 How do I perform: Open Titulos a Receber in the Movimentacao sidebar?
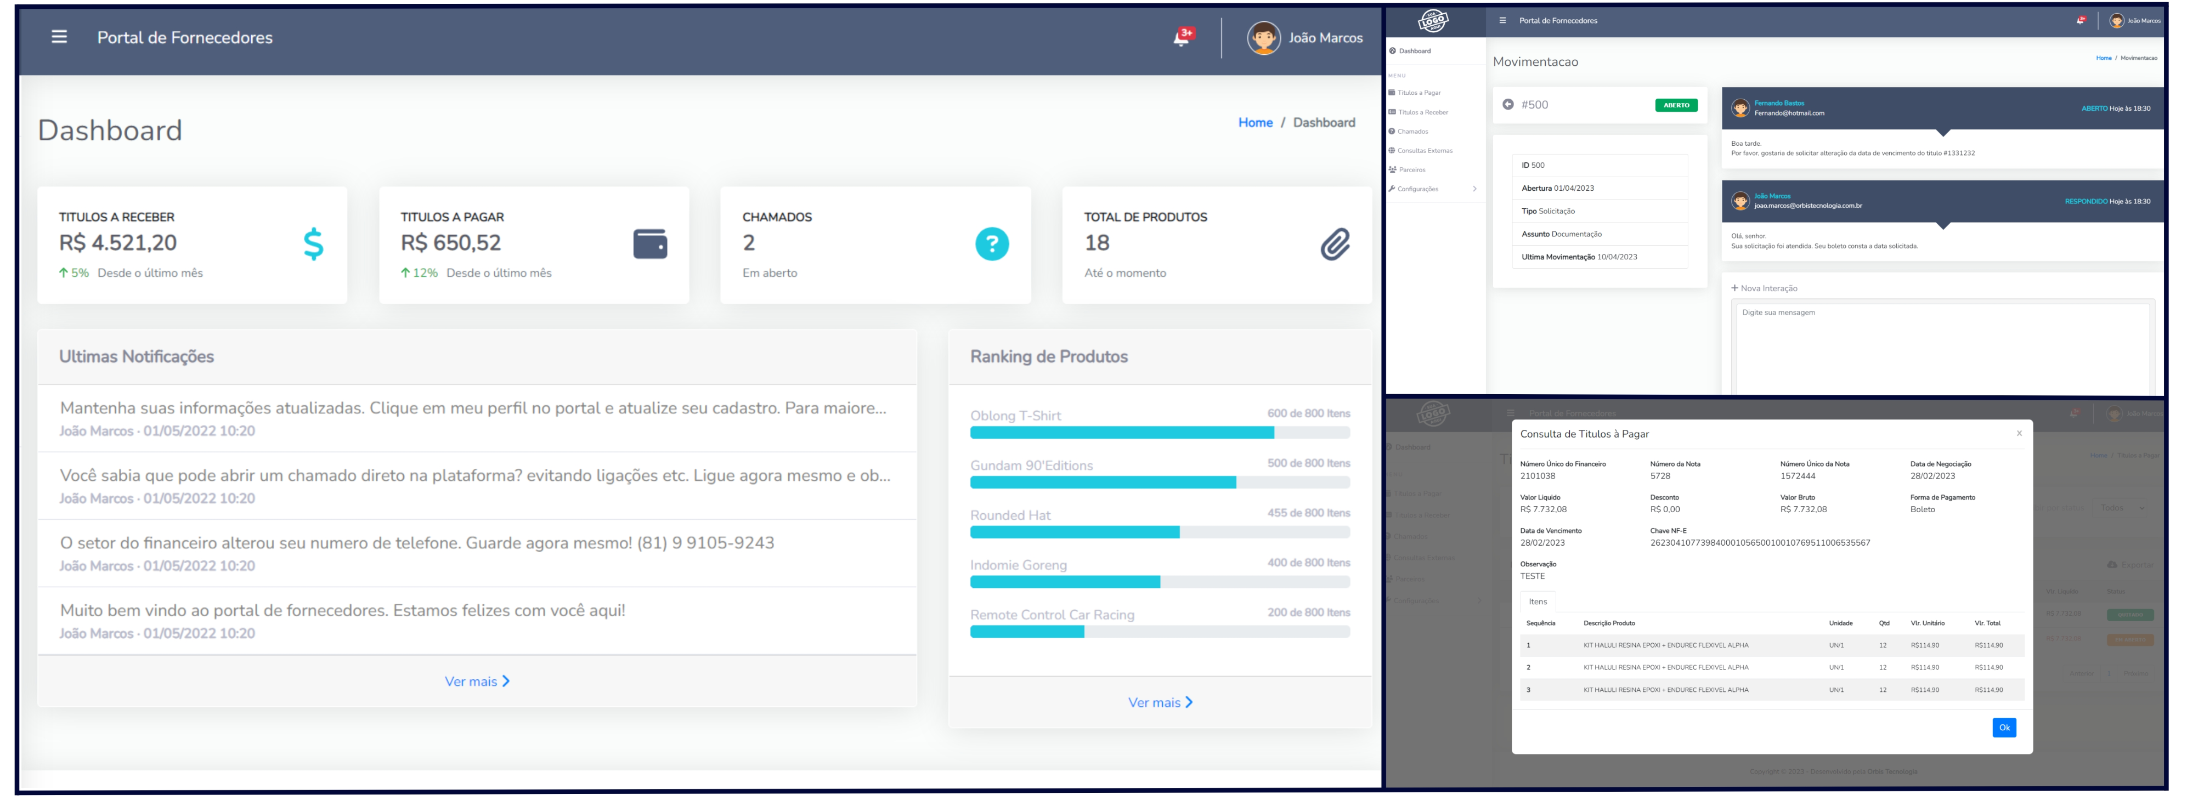(1422, 112)
